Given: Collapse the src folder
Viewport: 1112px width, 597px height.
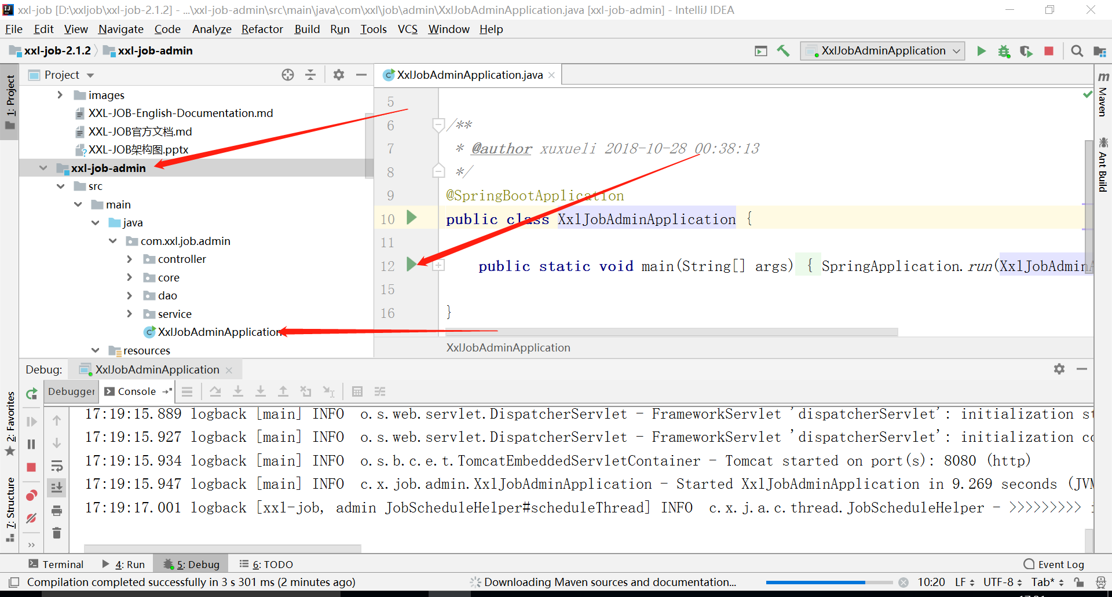Looking at the screenshot, I should [61, 186].
